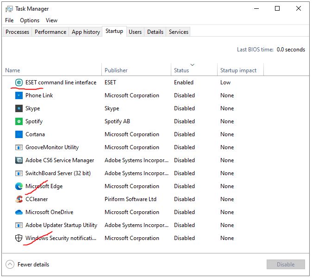
Task: Switch to the App history tab
Action: [86, 32]
